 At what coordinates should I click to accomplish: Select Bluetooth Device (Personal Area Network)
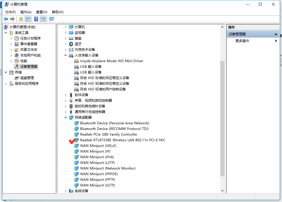pyautogui.click(x=114, y=123)
